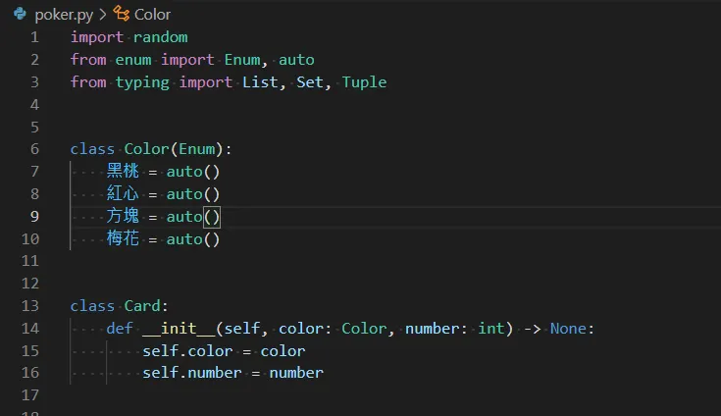The width and height of the screenshot is (721, 416).
Task: Click the class symbol icon beside Color
Action: tap(122, 14)
